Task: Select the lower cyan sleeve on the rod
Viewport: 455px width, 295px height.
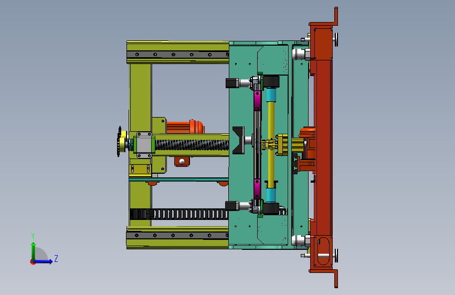Action: click(271, 195)
